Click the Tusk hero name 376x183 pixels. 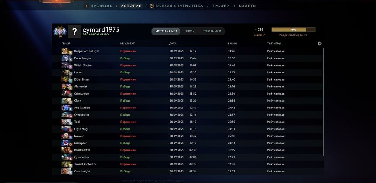tap(77, 122)
